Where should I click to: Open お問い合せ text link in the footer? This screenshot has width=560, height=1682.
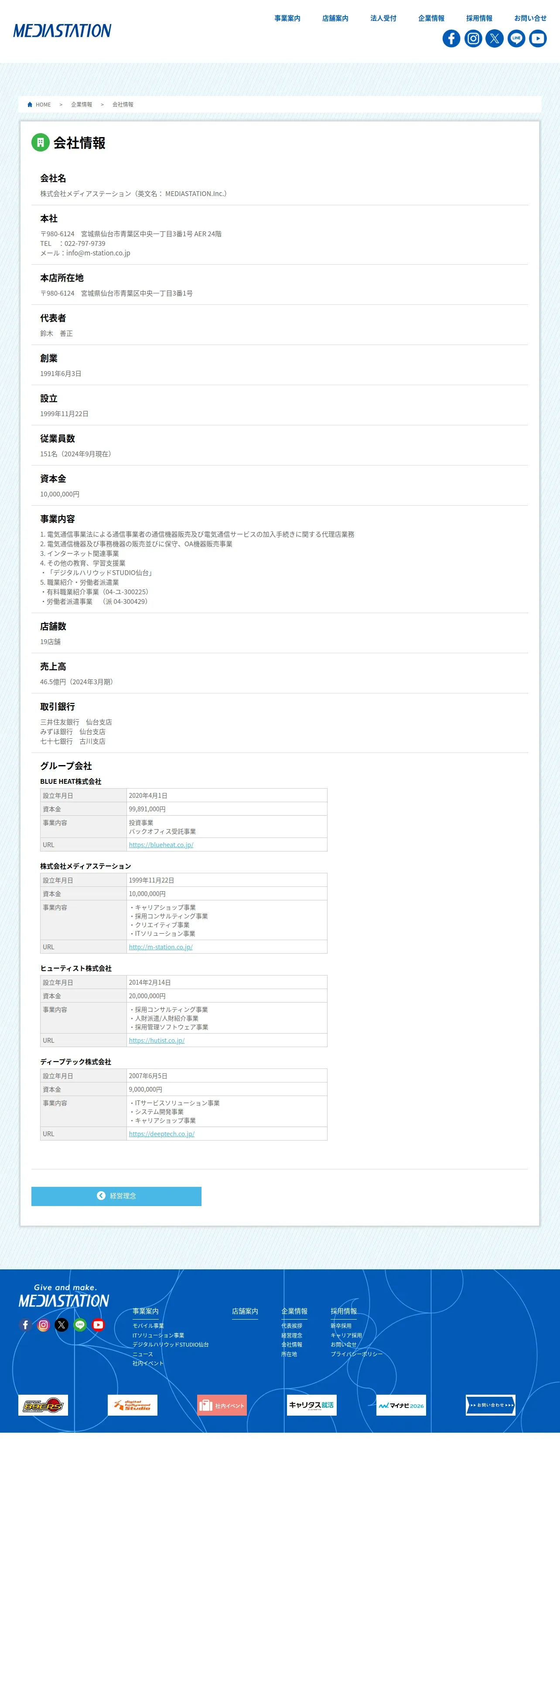pyautogui.click(x=344, y=1344)
